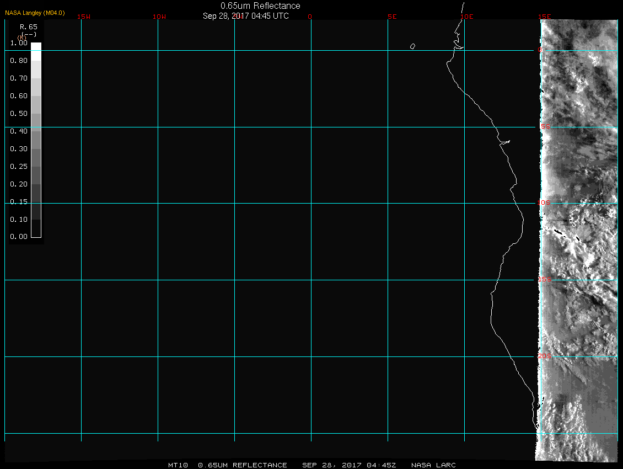
Task: Click the 'SEP 28, 2017 04:45Z' footer text
Action: point(349,465)
